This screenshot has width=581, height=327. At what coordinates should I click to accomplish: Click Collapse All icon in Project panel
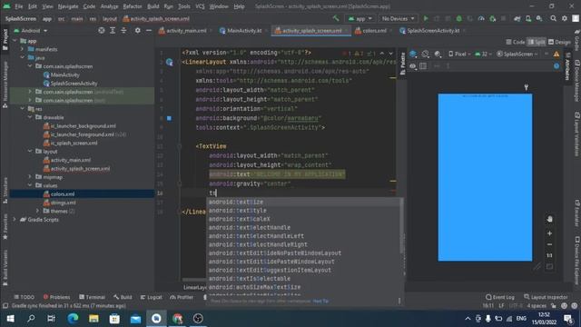123,30
